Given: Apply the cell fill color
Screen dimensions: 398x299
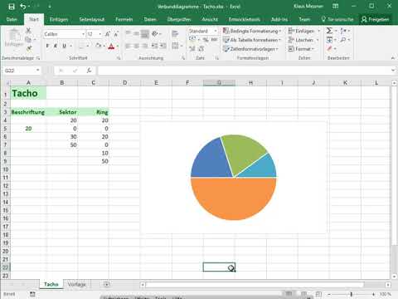Looking at the screenshot, I should (x=98, y=46).
